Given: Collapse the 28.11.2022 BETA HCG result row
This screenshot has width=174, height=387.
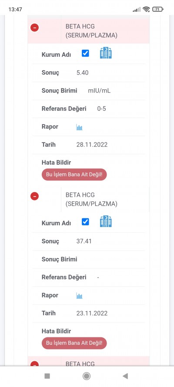Looking at the screenshot, I should (34, 27).
